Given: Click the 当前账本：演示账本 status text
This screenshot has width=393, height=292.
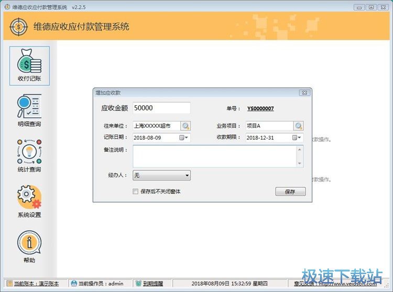Looking at the screenshot, I should click(36, 284).
